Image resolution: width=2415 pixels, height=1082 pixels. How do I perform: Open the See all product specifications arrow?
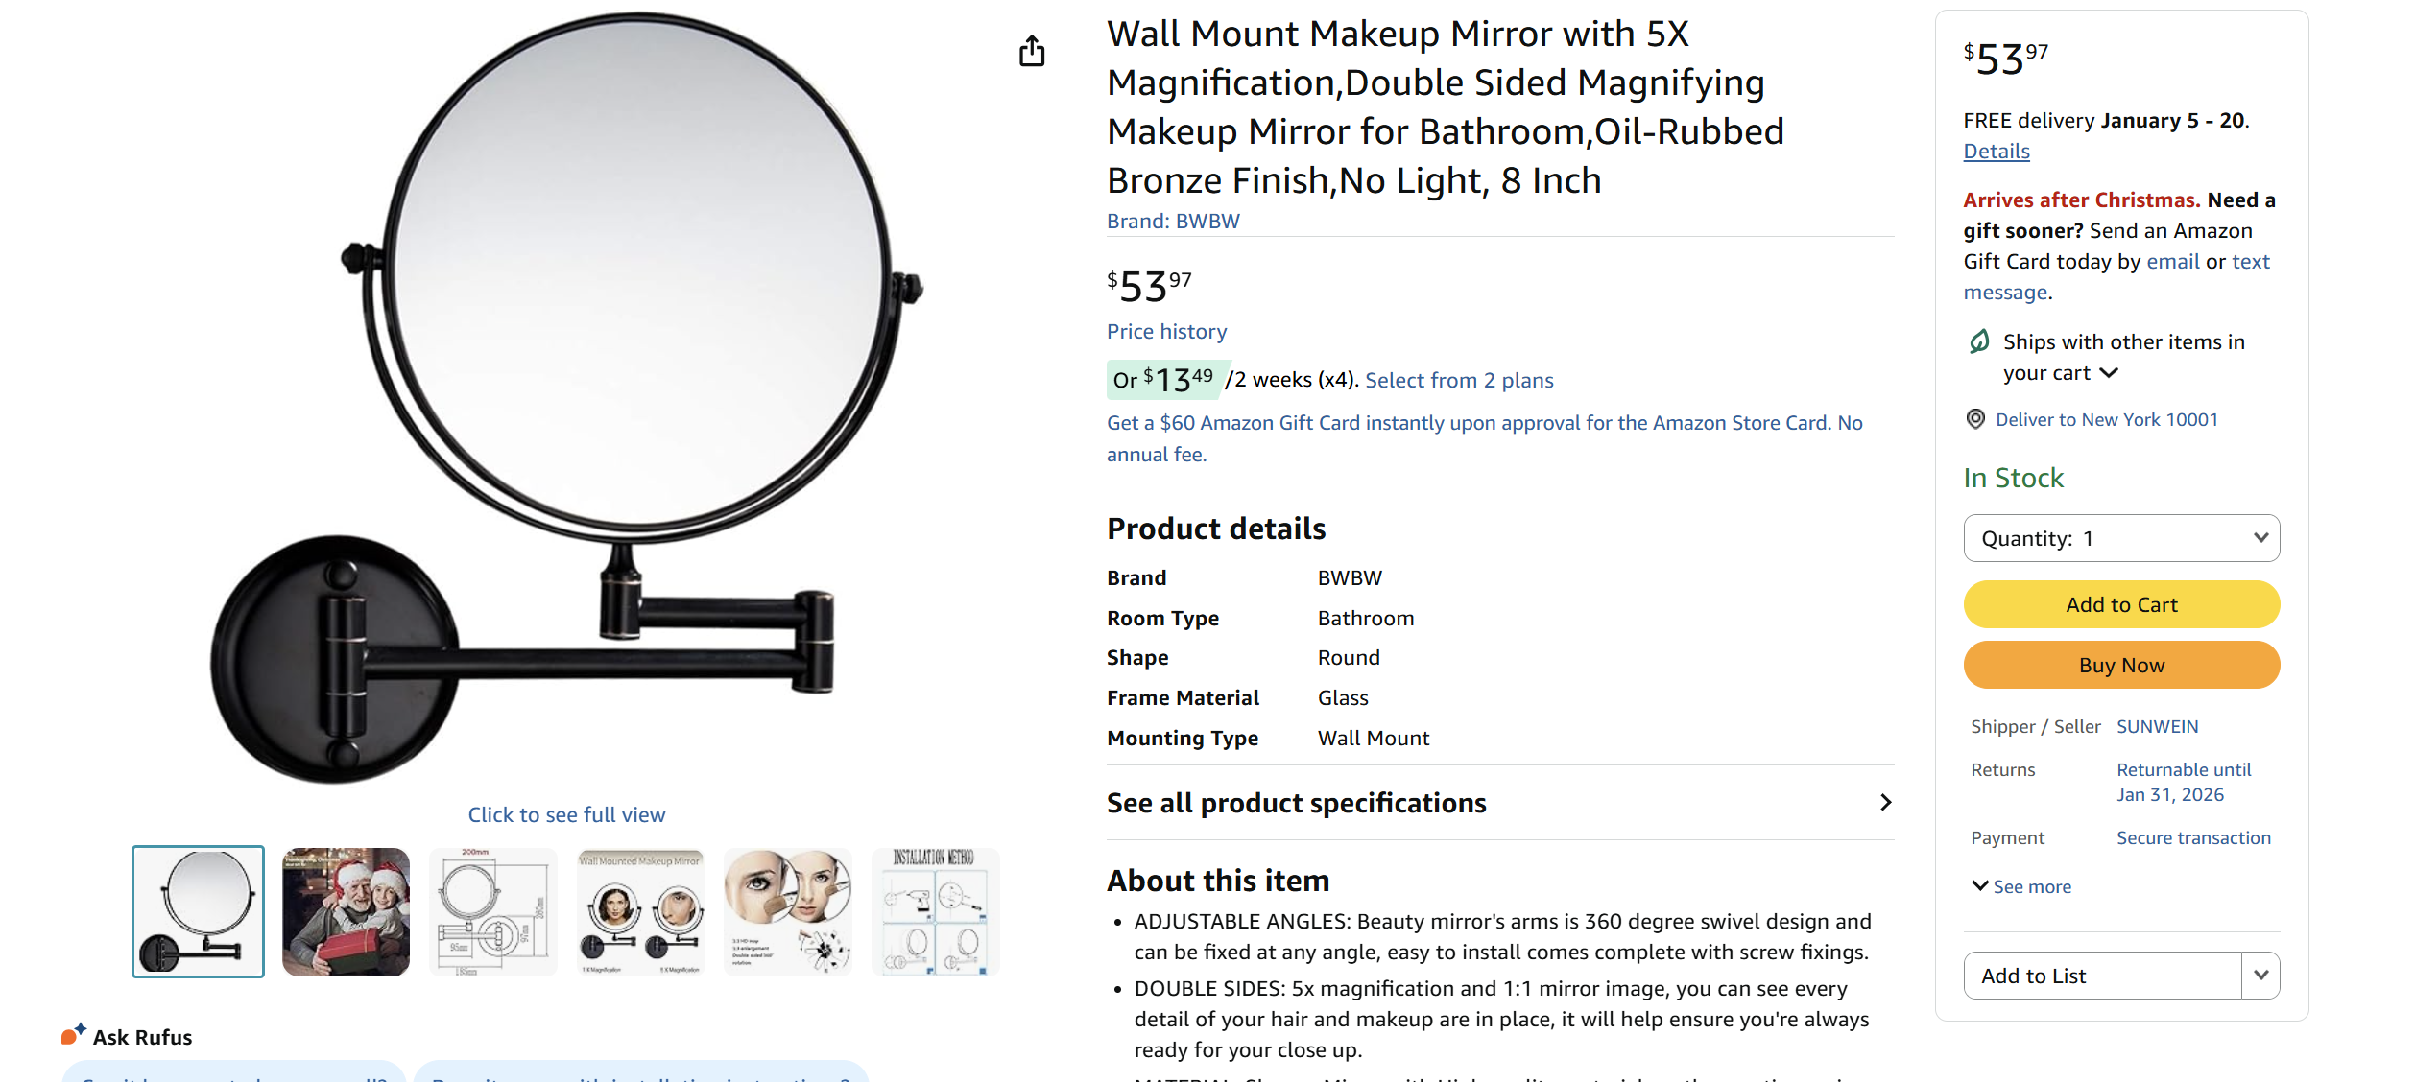point(1885,803)
